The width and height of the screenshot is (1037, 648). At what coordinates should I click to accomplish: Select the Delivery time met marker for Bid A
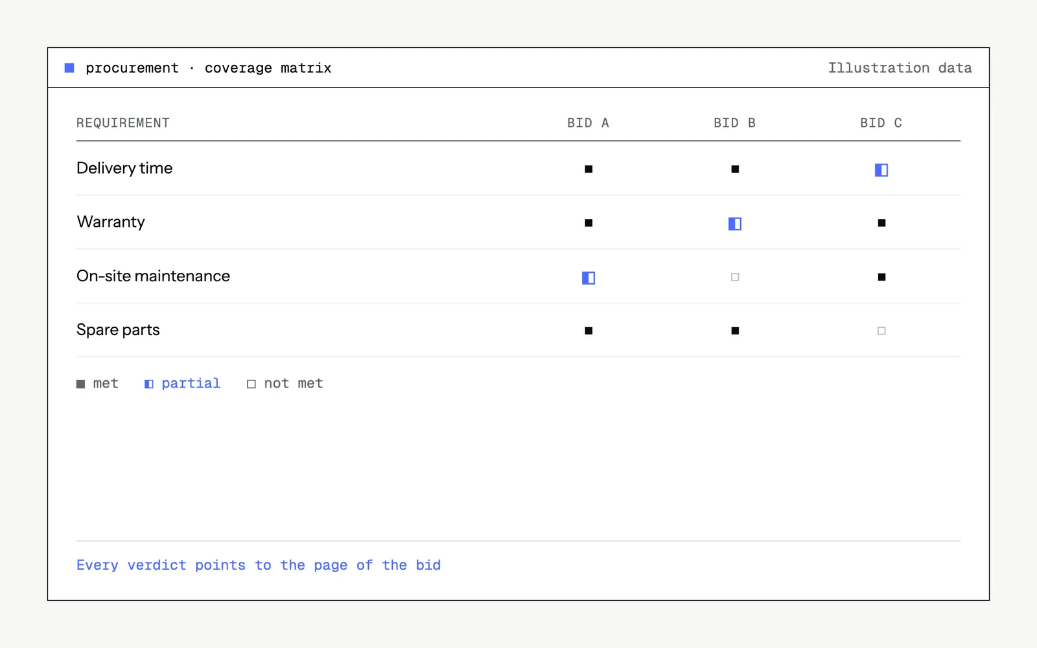click(588, 169)
